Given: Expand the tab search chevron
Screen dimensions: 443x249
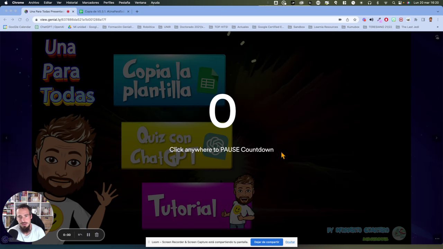Looking at the screenshot, I should pyautogui.click(x=437, y=11).
